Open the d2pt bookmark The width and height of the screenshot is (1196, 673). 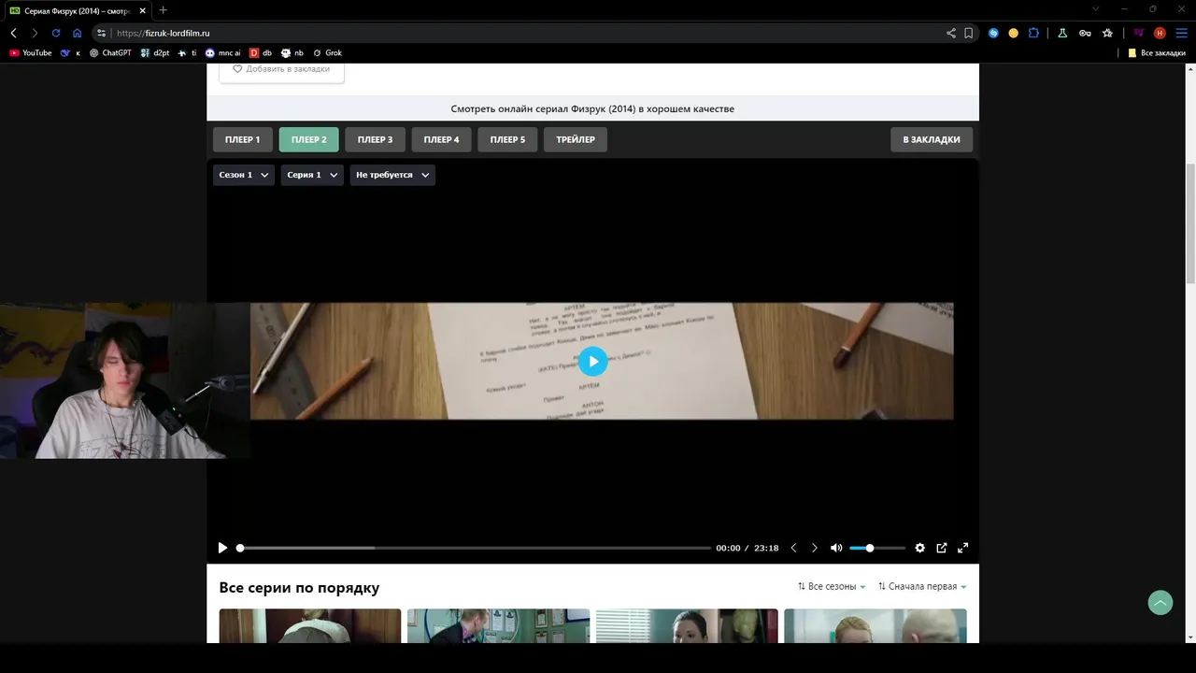click(x=155, y=53)
